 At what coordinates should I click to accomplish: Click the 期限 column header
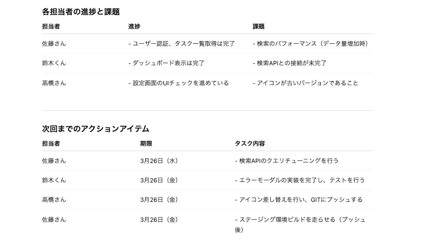pos(146,144)
